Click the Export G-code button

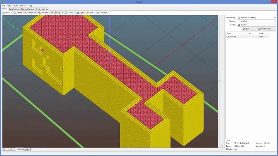point(267,29)
